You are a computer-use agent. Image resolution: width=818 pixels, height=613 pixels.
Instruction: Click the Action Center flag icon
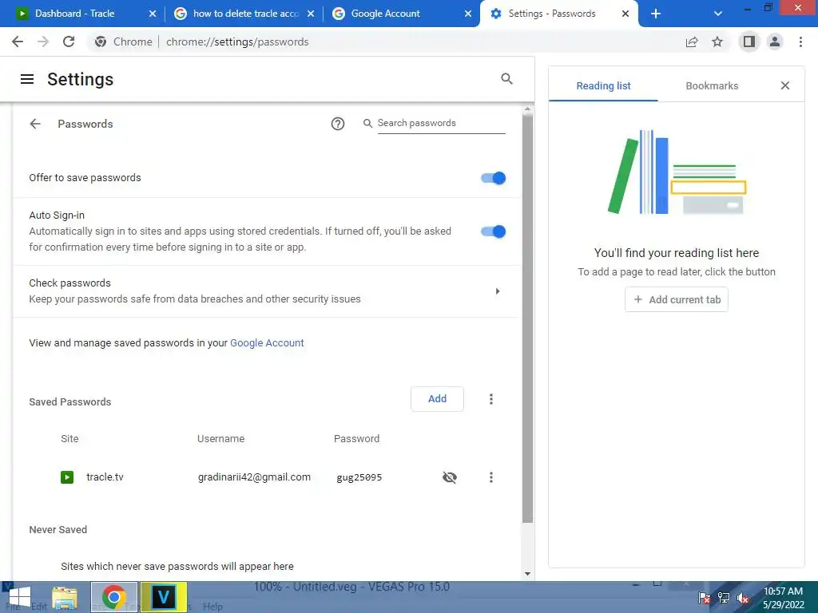click(705, 598)
